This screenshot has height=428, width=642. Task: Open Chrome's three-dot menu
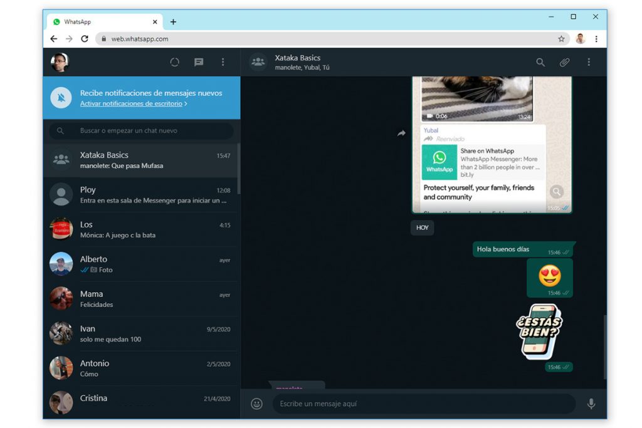[596, 39]
